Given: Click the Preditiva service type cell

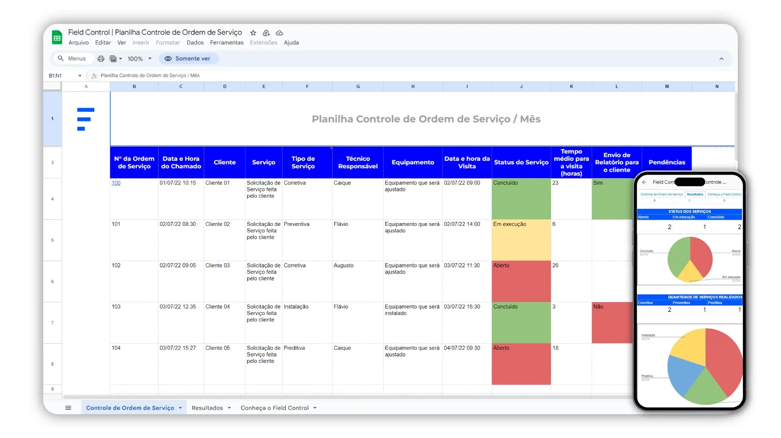Looking at the screenshot, I should (x=307, y=364).
